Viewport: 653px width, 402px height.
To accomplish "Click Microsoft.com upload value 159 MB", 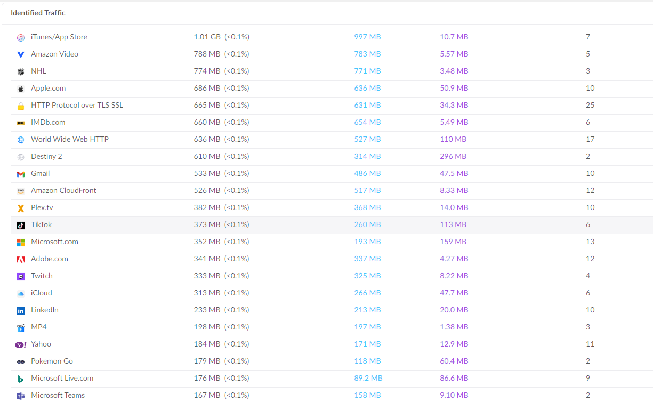I will (x=453, y=242).
